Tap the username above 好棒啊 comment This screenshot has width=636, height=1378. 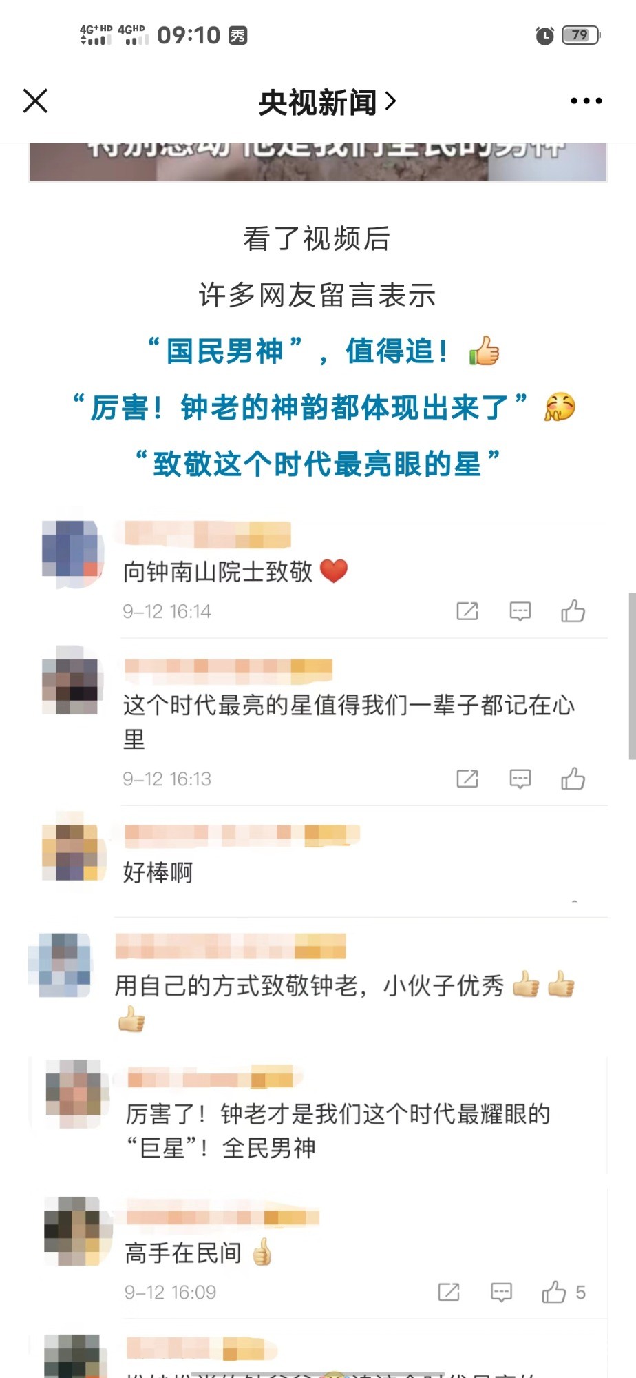(242, 834)
